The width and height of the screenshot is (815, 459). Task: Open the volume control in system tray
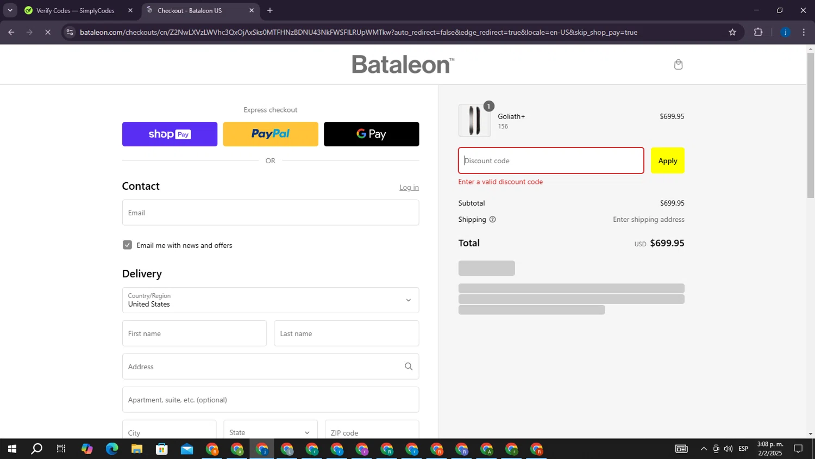click(x=728, y=449)
